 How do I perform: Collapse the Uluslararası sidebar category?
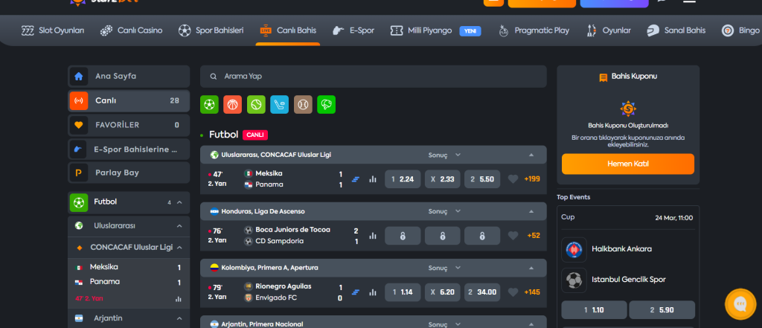(x=179, y=226)
